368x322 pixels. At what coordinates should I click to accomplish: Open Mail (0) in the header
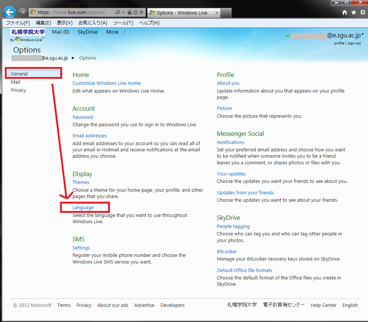click(x=61, y=32)
